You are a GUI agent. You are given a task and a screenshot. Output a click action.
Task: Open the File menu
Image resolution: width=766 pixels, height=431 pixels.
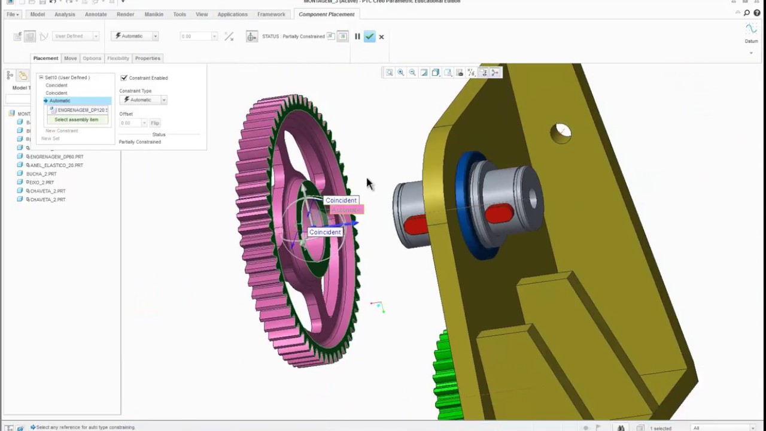coord(12,14)
